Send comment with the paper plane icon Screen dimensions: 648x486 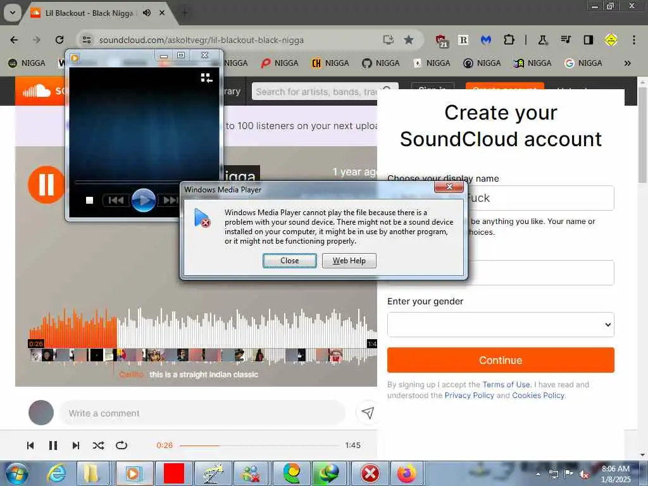click(x=367, y=412)
